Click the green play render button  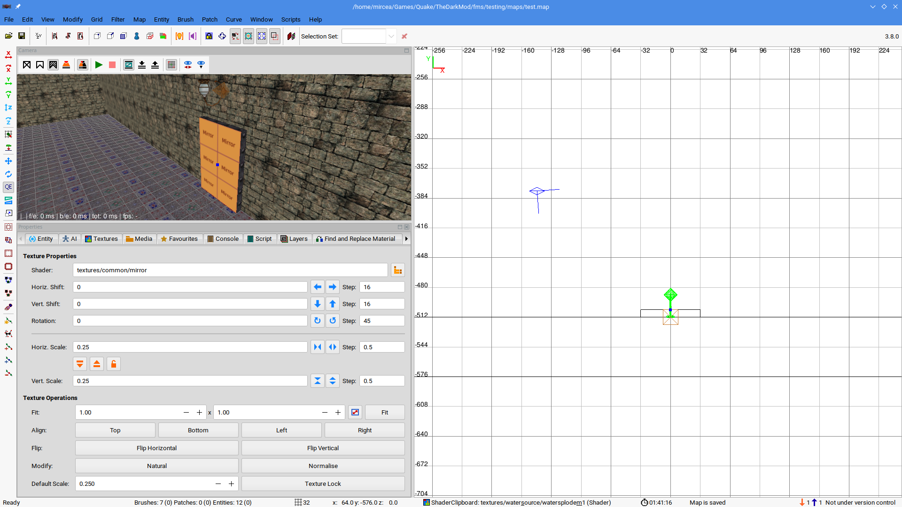click(x=99, y=65)
